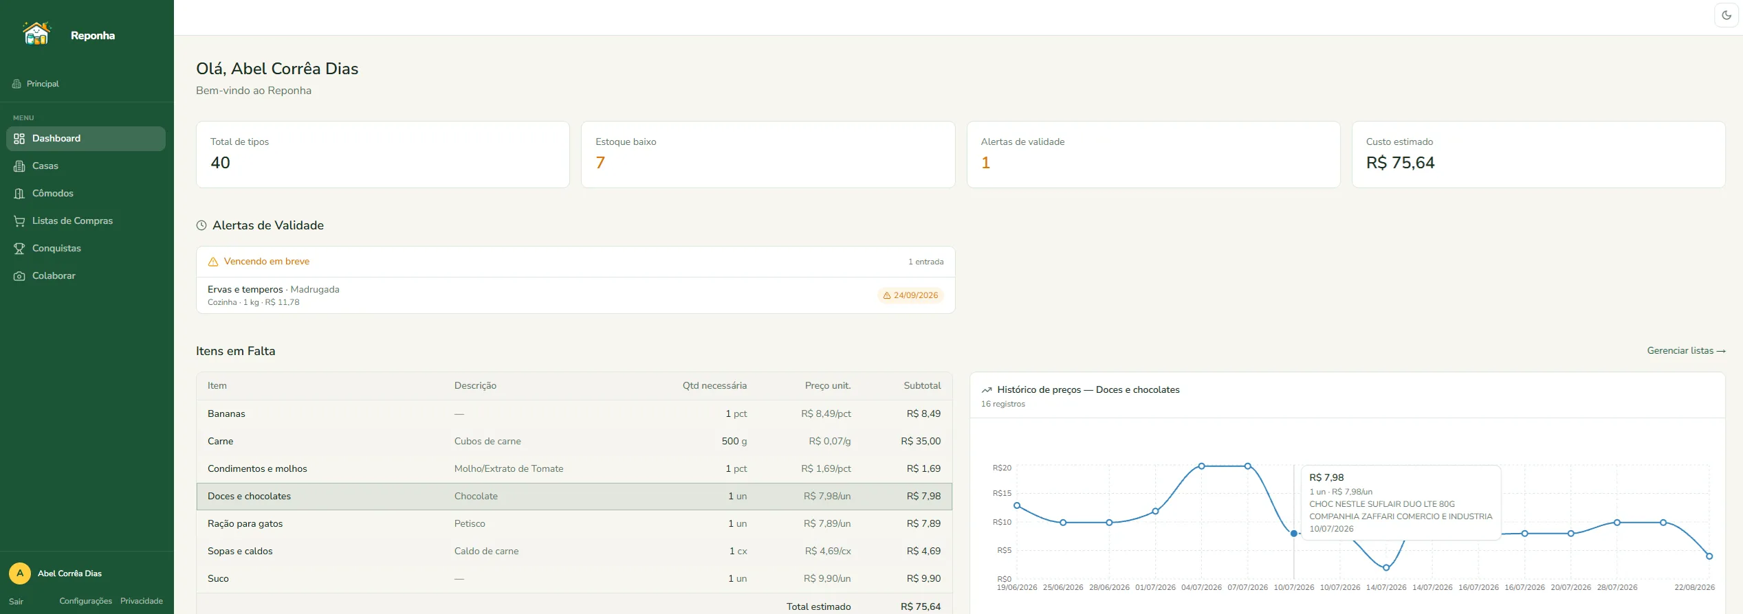1743x614 pixels.
Task: Click the Custo estimado R$ 75,64 card
Action: [x=1538, y=155]
